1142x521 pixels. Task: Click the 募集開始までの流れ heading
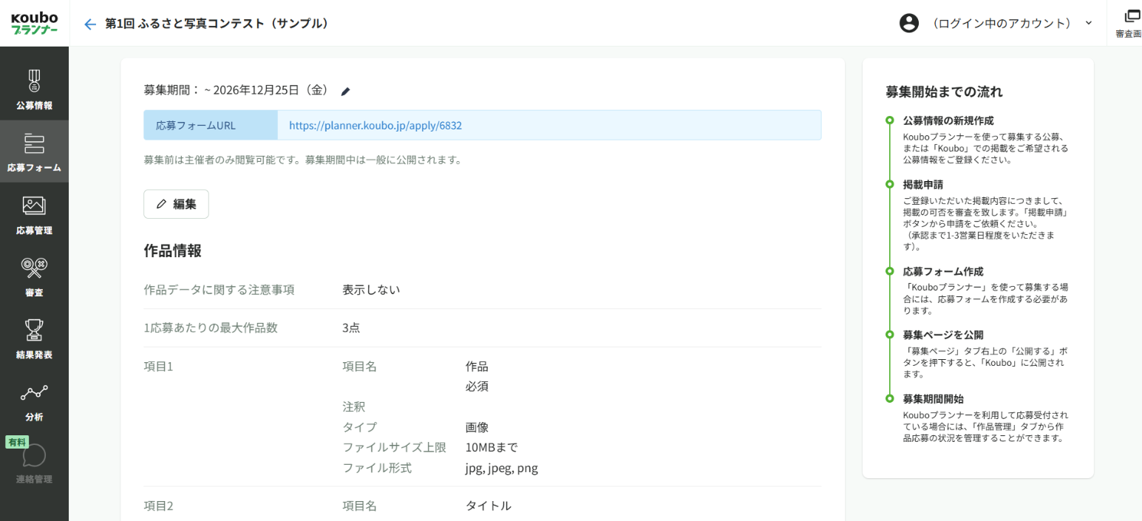click(945, 92)
